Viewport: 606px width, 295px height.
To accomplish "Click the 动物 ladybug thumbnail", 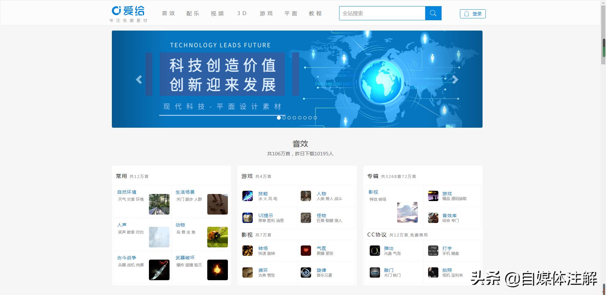I will click(218, 237).
